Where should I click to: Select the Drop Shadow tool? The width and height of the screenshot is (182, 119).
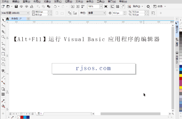point(3,89)
